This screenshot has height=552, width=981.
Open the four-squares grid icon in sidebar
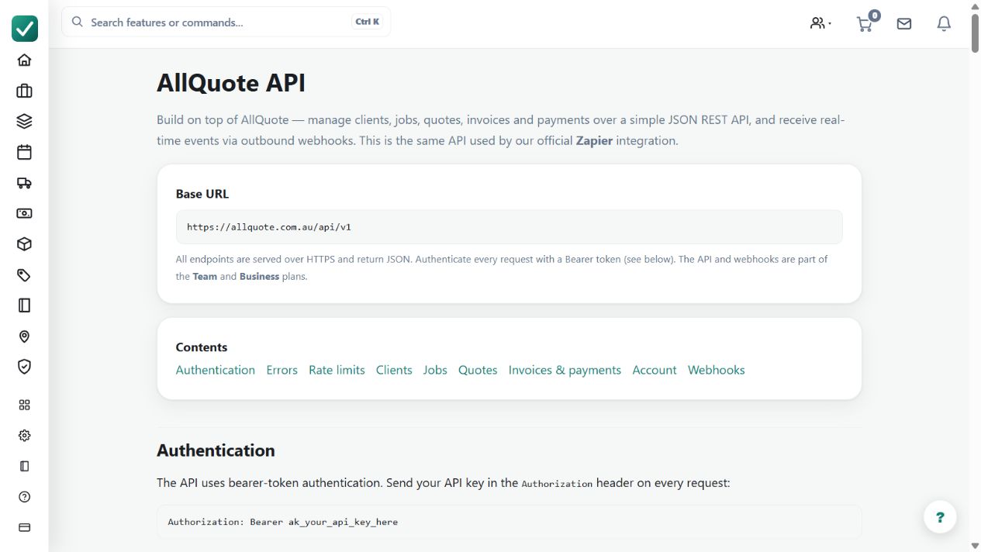[x=24, y=405]
